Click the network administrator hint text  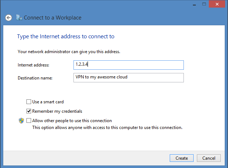click(x=69, y=52)
